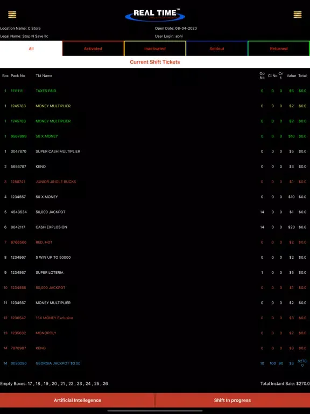The width and height of the screenshot is (310, 414).
Task: Switch to the Activated tab
Action: pos(93,49)
